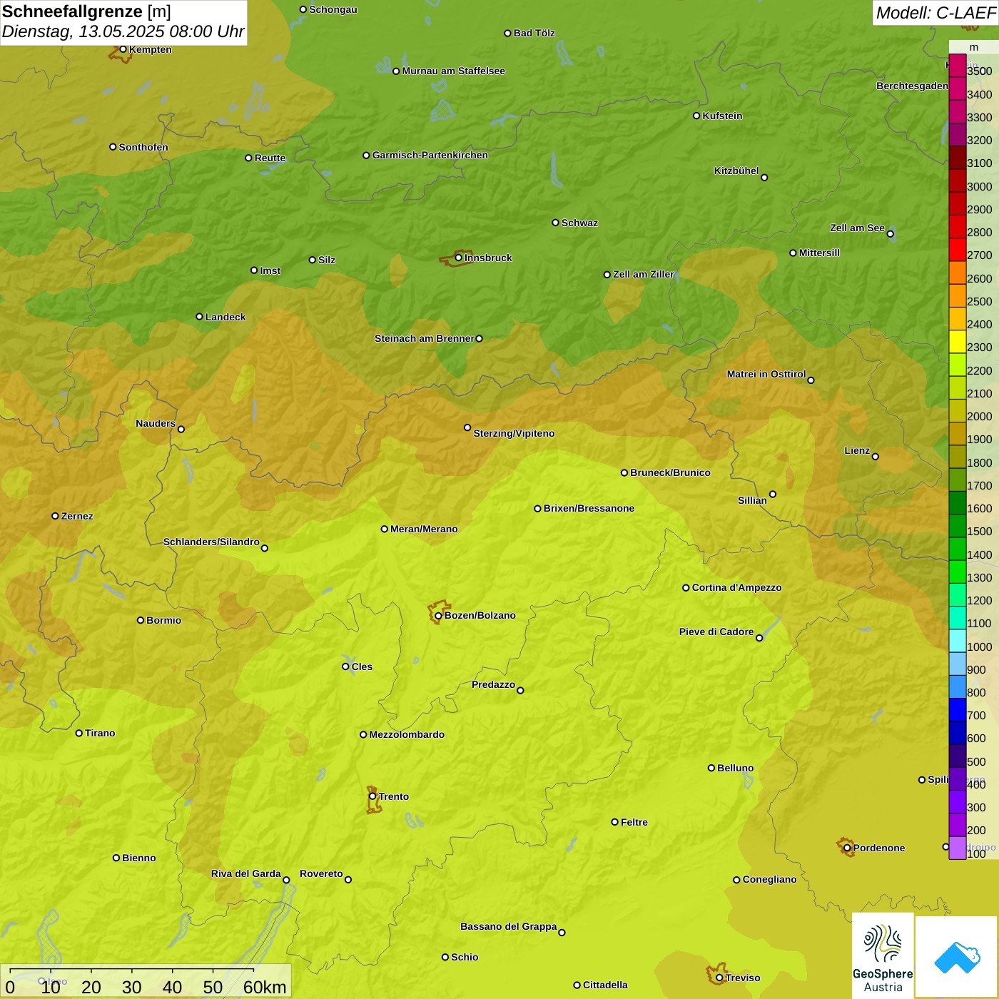This screenshot has height=999, width=999.
Task: Click the Cittadella label
Action: click(605, 985)
